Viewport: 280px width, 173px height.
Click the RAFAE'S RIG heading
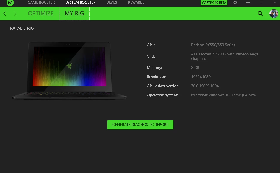tap(22, 28)
